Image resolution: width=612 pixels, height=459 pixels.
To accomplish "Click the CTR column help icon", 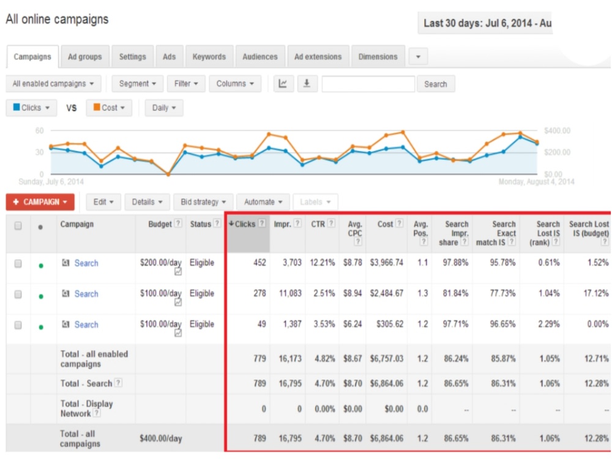I will click(x=331, y=223).
